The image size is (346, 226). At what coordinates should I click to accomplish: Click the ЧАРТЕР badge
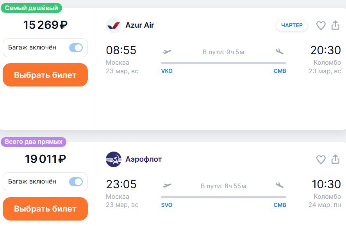point(292,25)
